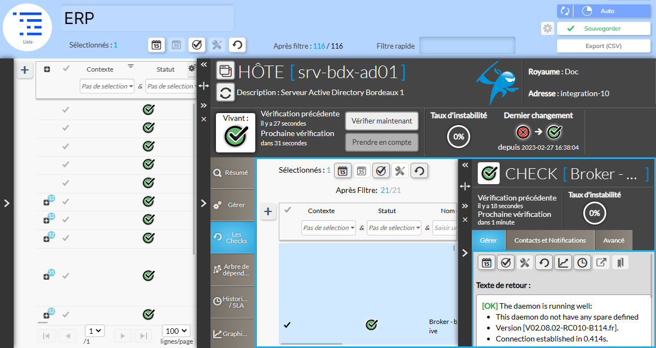Click the host refresh icon beside Description

tap(225, 93)
